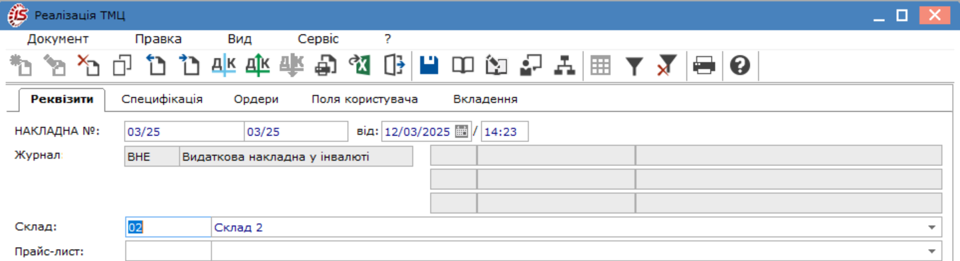Click journal name Видаткова накладна у інвалюті
This screenshot has width=960, height=261.
296,156
